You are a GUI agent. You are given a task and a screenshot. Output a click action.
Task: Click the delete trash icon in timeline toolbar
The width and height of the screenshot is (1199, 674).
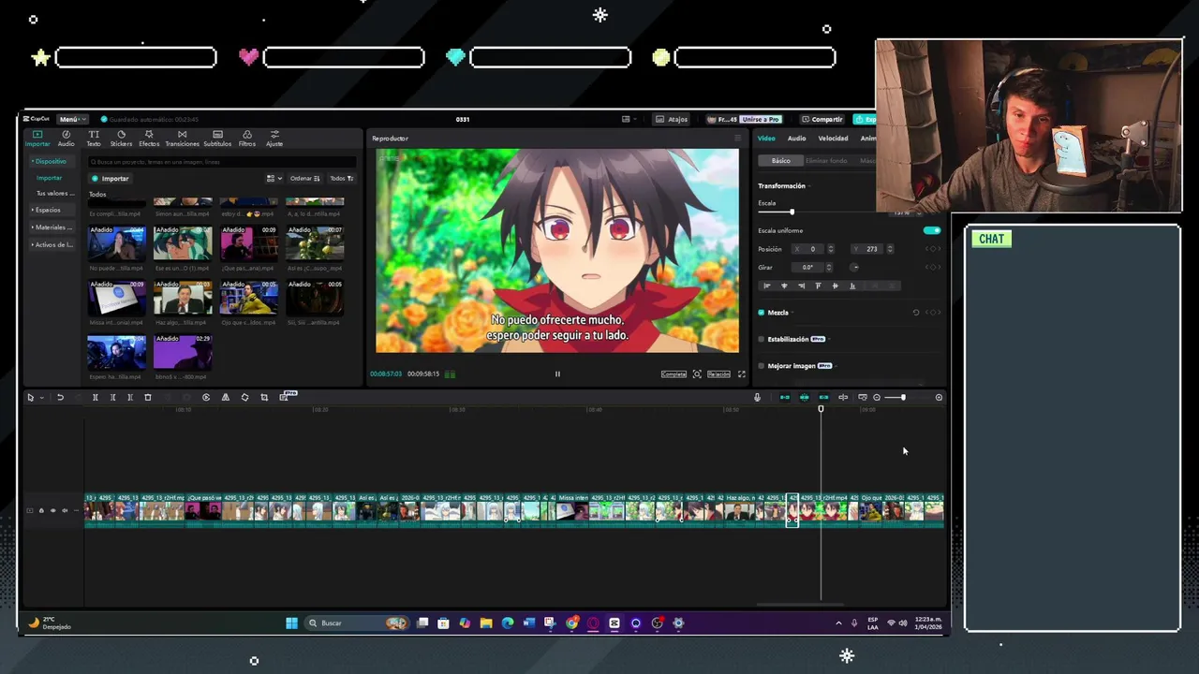(x=147, y=398)
